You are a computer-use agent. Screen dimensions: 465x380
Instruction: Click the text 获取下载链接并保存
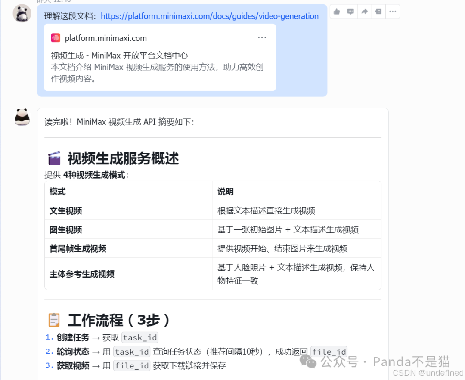click(189, 365)
